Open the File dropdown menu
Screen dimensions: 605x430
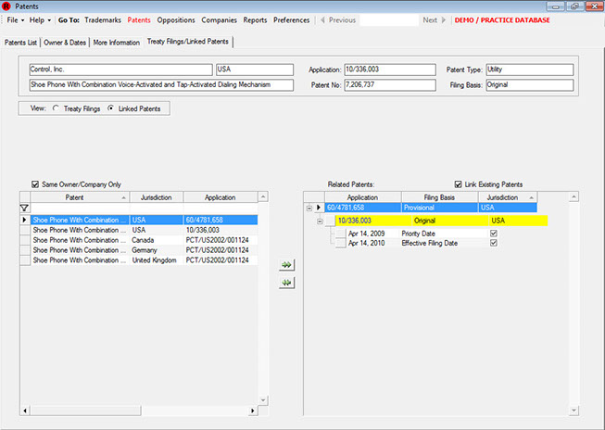point(15,19)
